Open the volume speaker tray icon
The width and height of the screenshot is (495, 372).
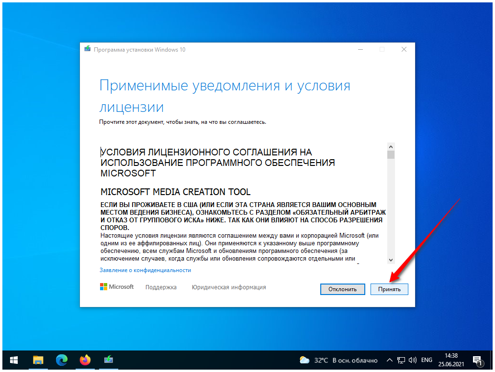[x=412, y=360]
